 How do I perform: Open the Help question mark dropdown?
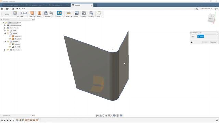point(216,9)
